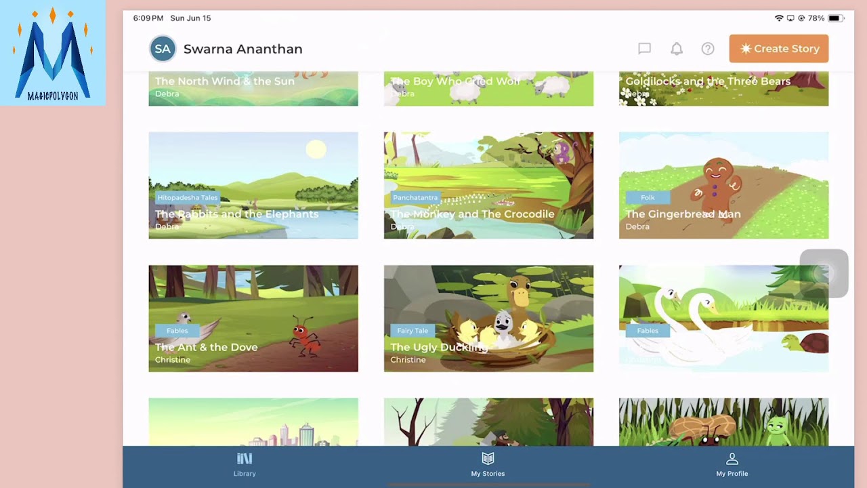Click the Panchatantra tag
This screenshot has width=867, height=488.
[415, 197]
